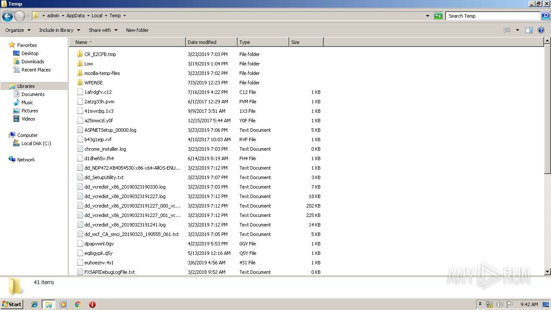Select the Low folder icon

(80, 64)
